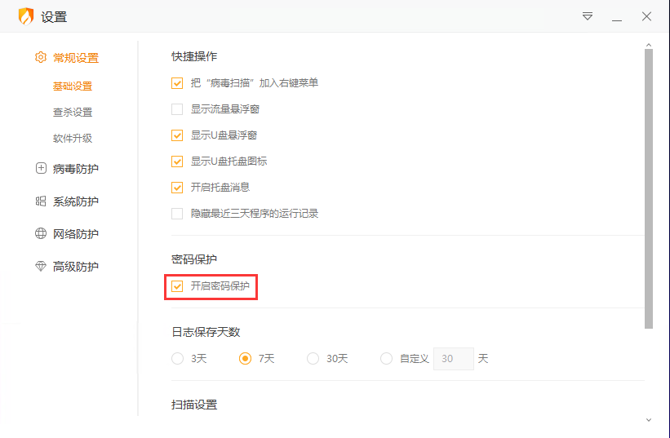This screenshot has height=438, width=670.
Task: Check 隐藏最近三天程序的运行记录
Action: (x=177, y=214)
